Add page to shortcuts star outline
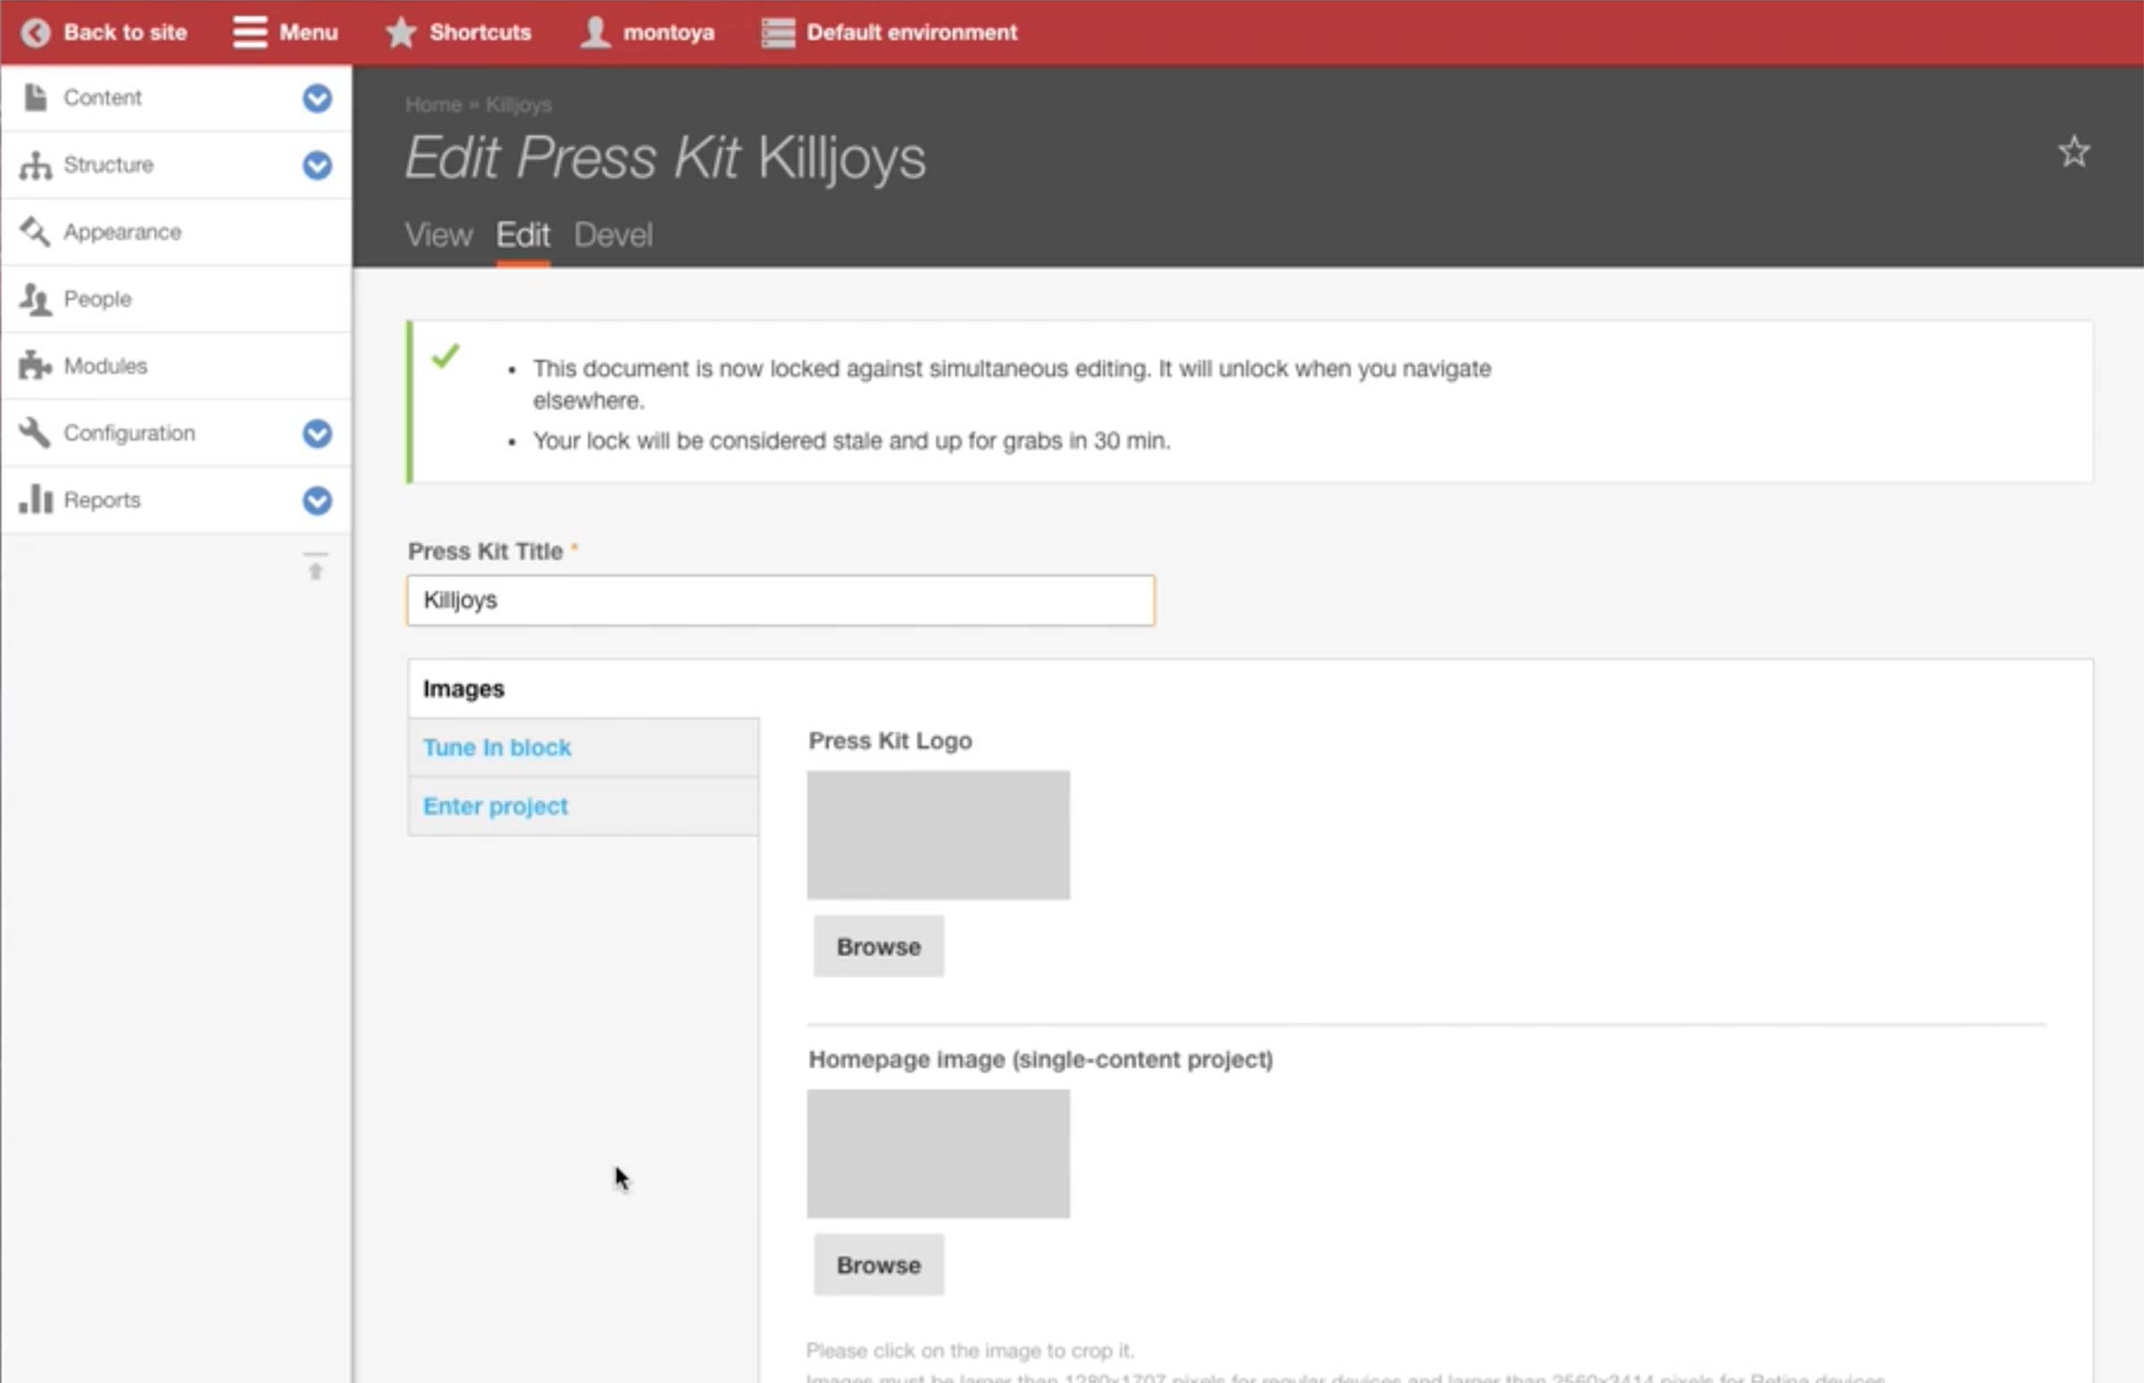Image resolution: width=2144 pixels, height=1383 pixels. (x=2073, y=152)
